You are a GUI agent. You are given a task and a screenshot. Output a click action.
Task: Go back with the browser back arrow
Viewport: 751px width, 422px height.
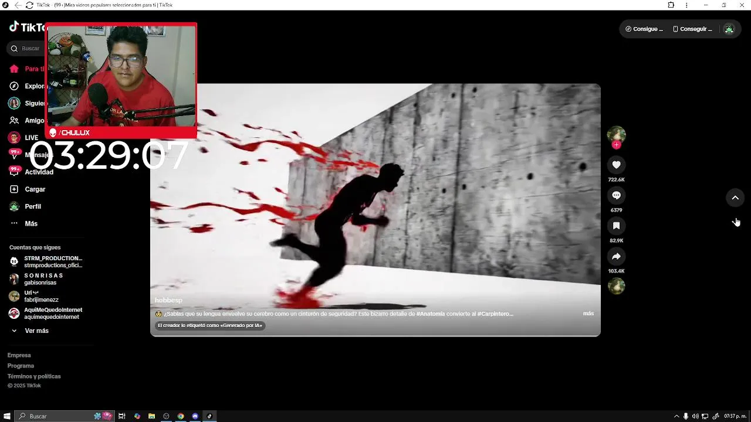pyautogui.click(x=18, y=5)
